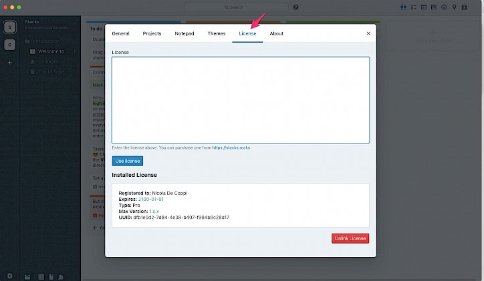The image size is (484, 281).
Task: Switch to the G workspace avatar
Action: [x=9, y=45]
